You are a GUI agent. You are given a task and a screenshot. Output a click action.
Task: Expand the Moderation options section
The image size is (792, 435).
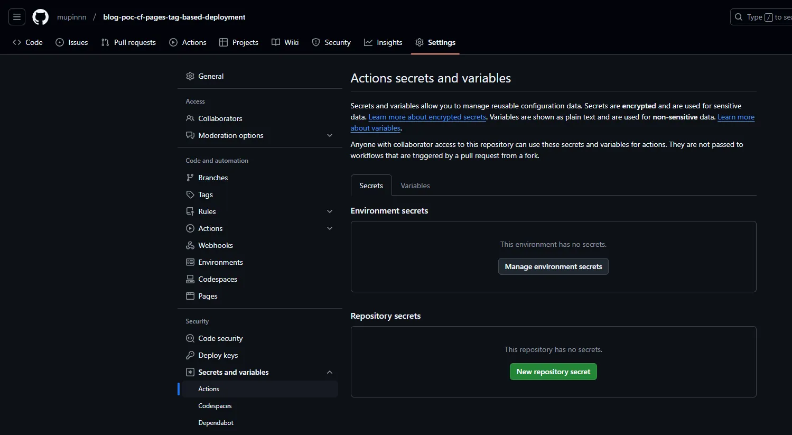pos(330,135)
